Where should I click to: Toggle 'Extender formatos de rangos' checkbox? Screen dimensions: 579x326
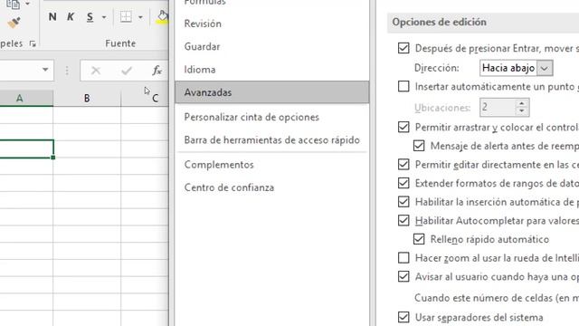point(403,183)
